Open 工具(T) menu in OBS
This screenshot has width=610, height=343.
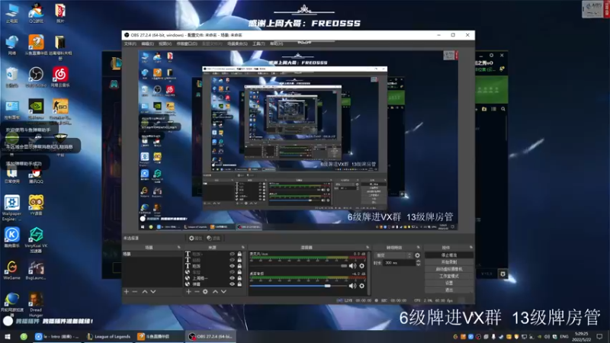pos(258,44)
